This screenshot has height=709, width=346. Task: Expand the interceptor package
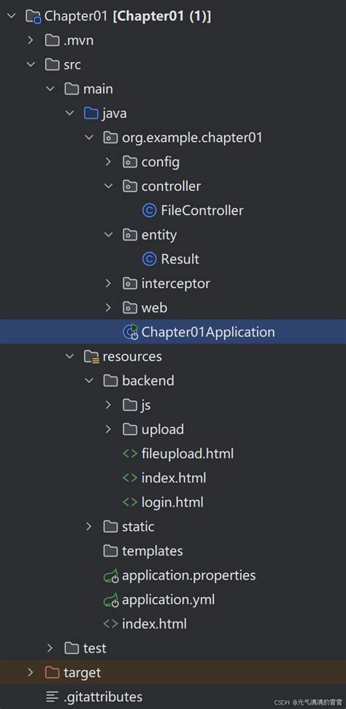click(x=108, y=284)
